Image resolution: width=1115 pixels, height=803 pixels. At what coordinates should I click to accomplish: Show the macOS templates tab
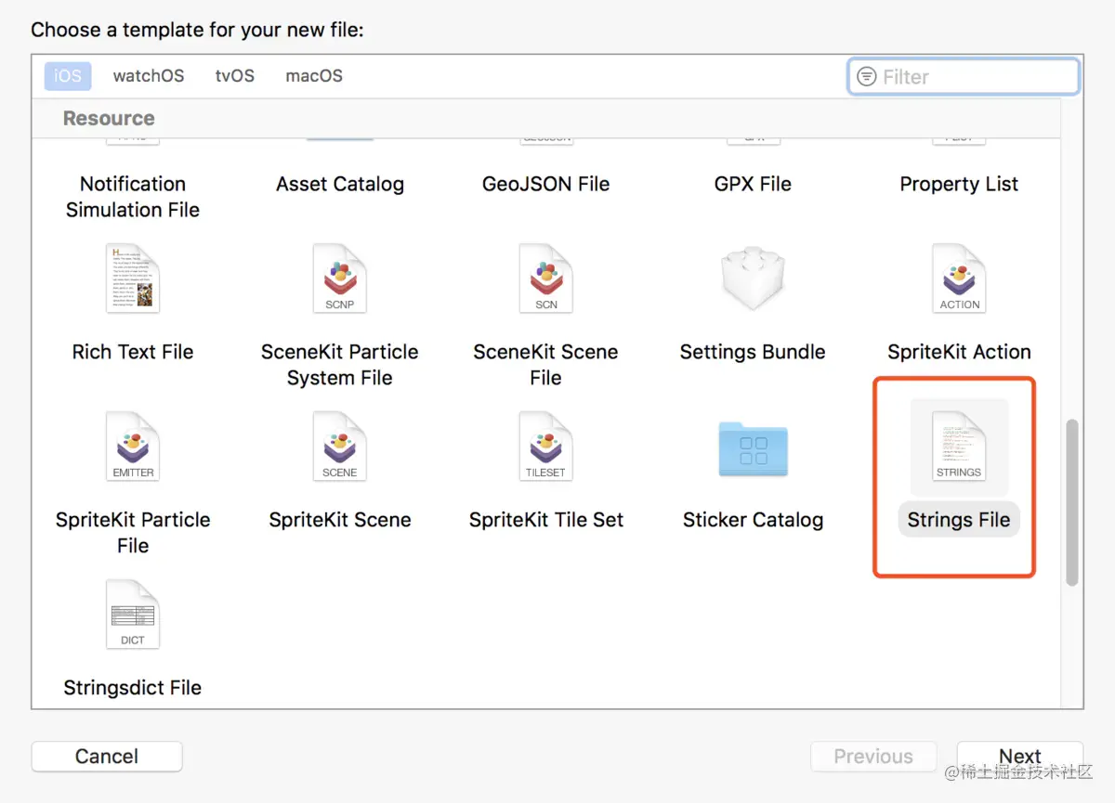tap(314, 76)
